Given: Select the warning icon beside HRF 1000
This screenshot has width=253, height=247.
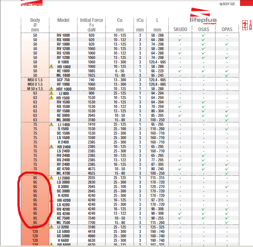Looking at the screenshot, I should (x=52, y=89).
